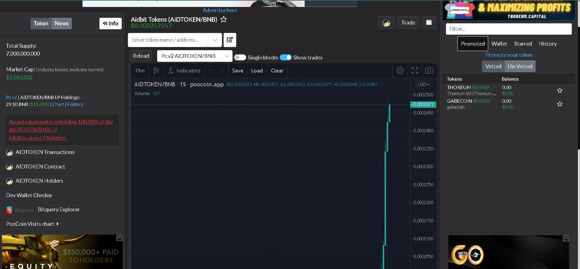
Task: Click the Load chart layout button
Action: point(257,71)
